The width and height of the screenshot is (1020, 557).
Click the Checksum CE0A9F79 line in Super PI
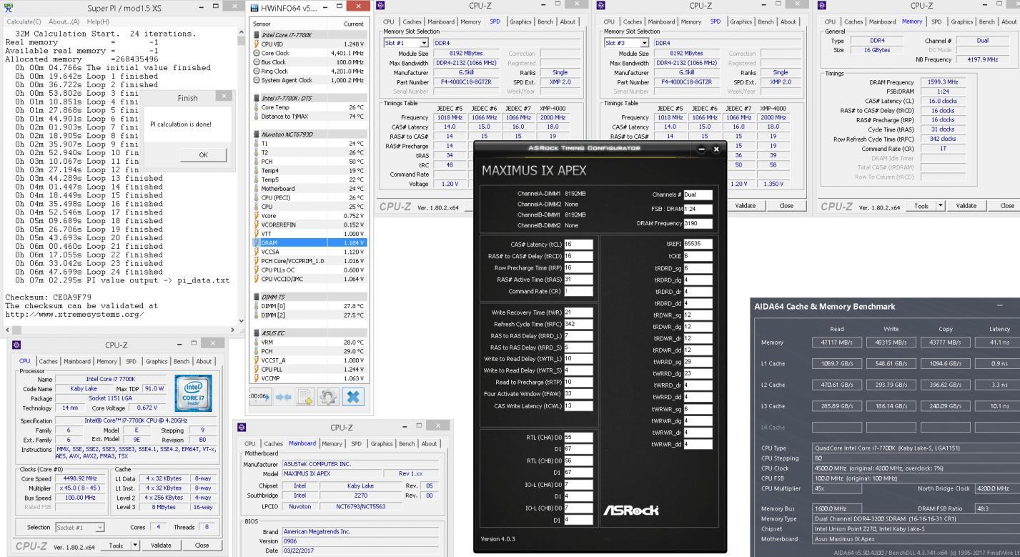[x=49, y=297]
